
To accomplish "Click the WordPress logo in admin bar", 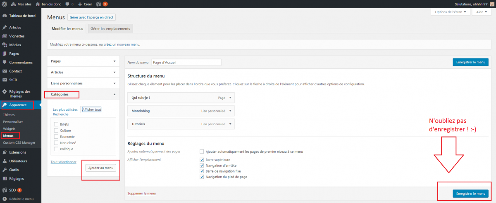I will pyautogui.click(x=5, y=4).
